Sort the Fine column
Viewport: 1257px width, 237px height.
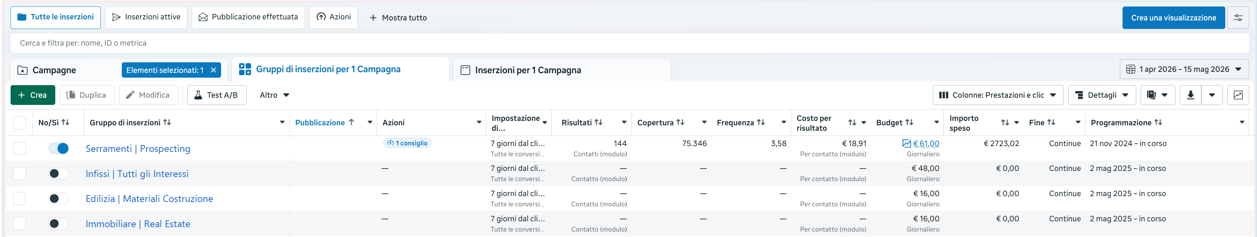1052,123
